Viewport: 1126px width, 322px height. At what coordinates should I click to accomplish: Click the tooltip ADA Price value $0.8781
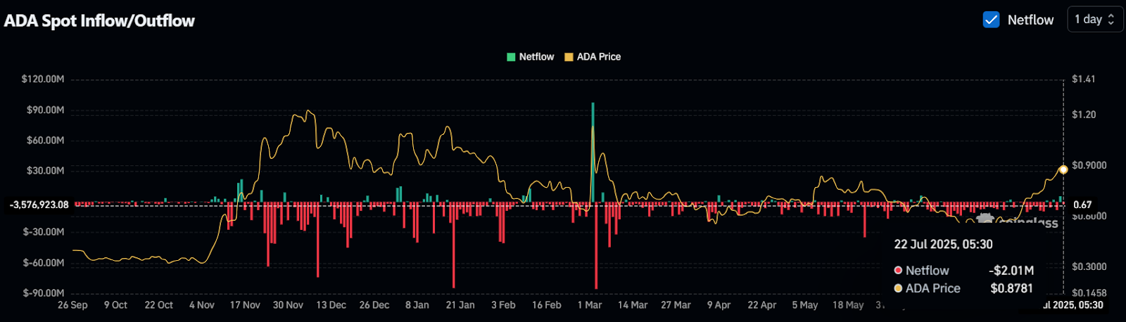click(x=1011, y=288)
